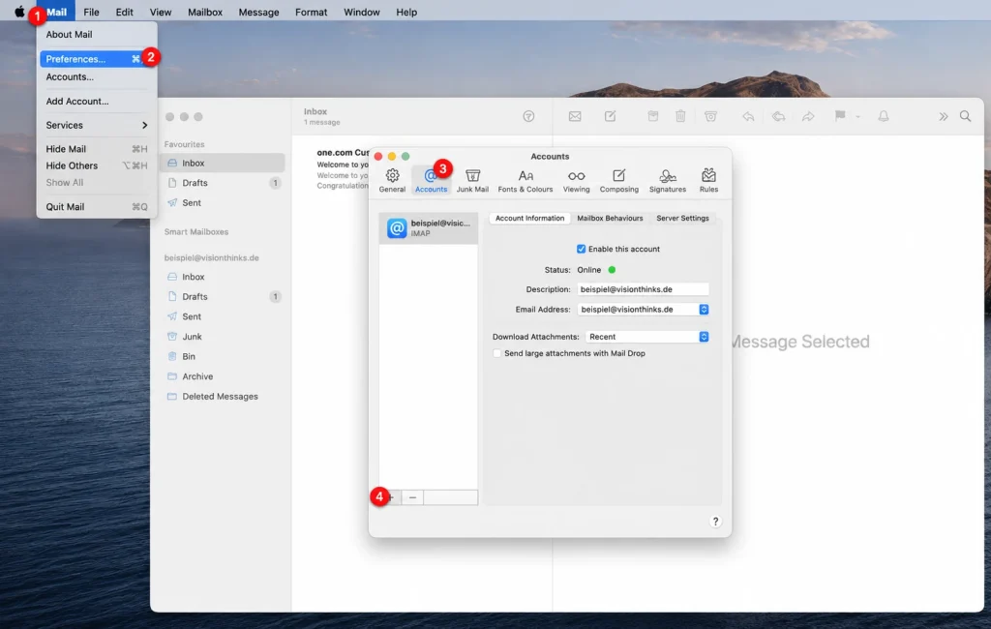Click the archive toolbar icon
991x629 pixels.
pos(653,116)
